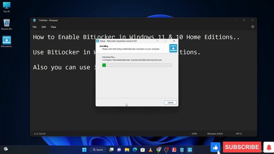Open the Notepad View menu
The width and height of the screenshot is (274, 154).
pyautogui.click(x=54, y=27)
